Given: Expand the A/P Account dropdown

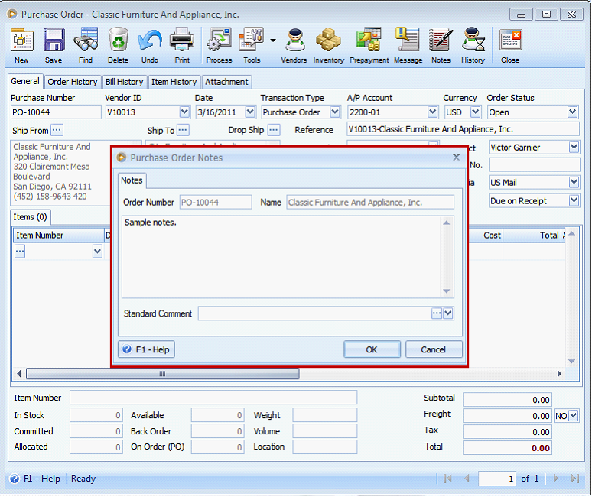Looking at the screenshot, I should (x=432, y=112).
